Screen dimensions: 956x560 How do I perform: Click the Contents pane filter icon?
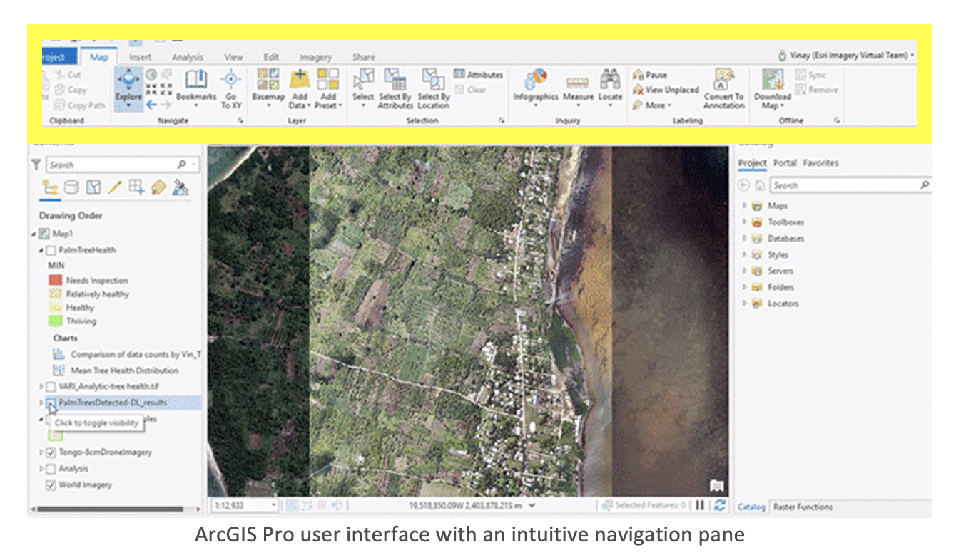[36, 165]
